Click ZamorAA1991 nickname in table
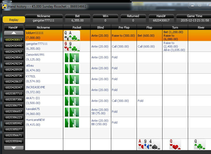This screenshot has width=211, height=154. pyautogui.click(x=35, y=55)
